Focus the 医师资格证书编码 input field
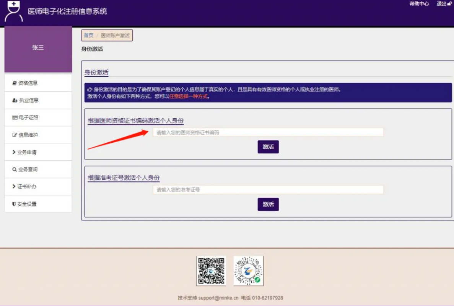This screenshot has height=306, width=454. click(268, 132)
